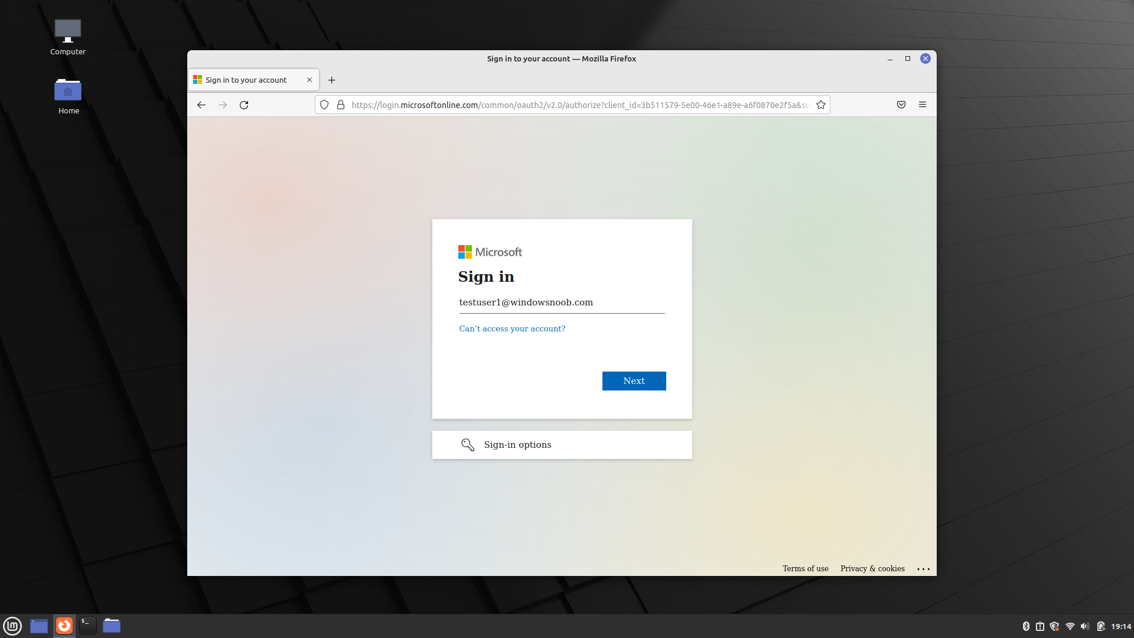Click the show desktop taskbar icon
Viewport: 1134px width, 638px height.
click(x=39, y=626)
